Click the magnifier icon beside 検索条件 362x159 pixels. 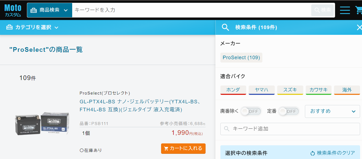pos(225,27)
